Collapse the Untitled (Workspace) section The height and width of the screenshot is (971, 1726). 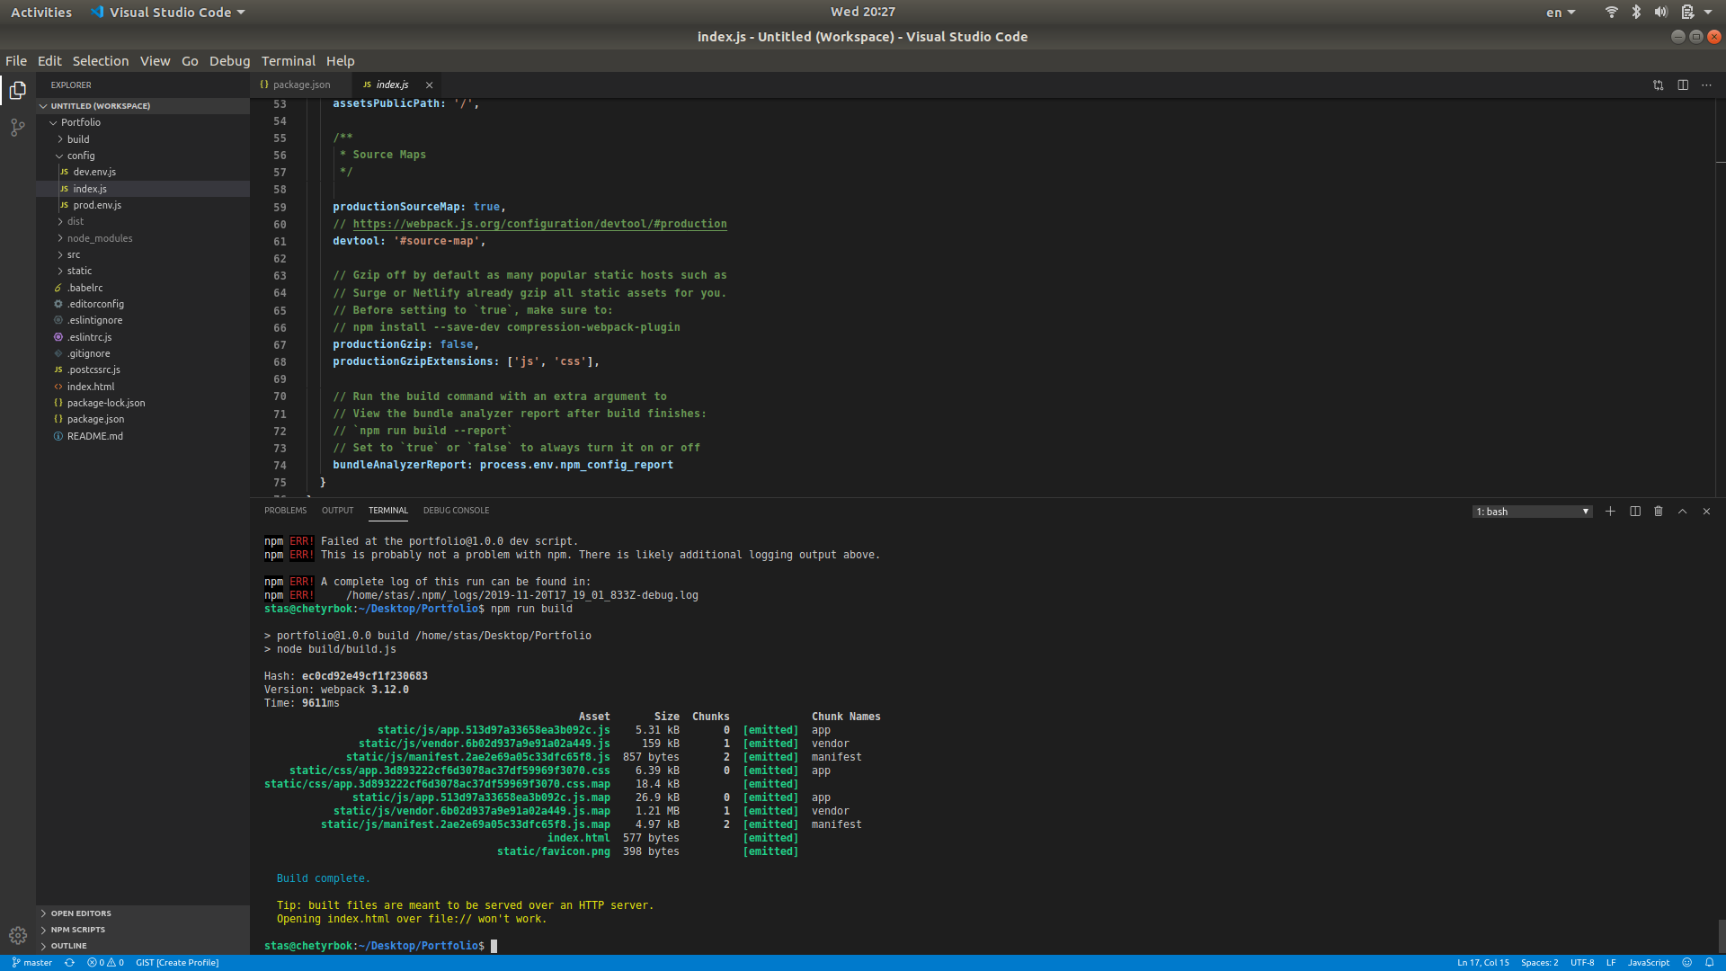coord(144,106)
